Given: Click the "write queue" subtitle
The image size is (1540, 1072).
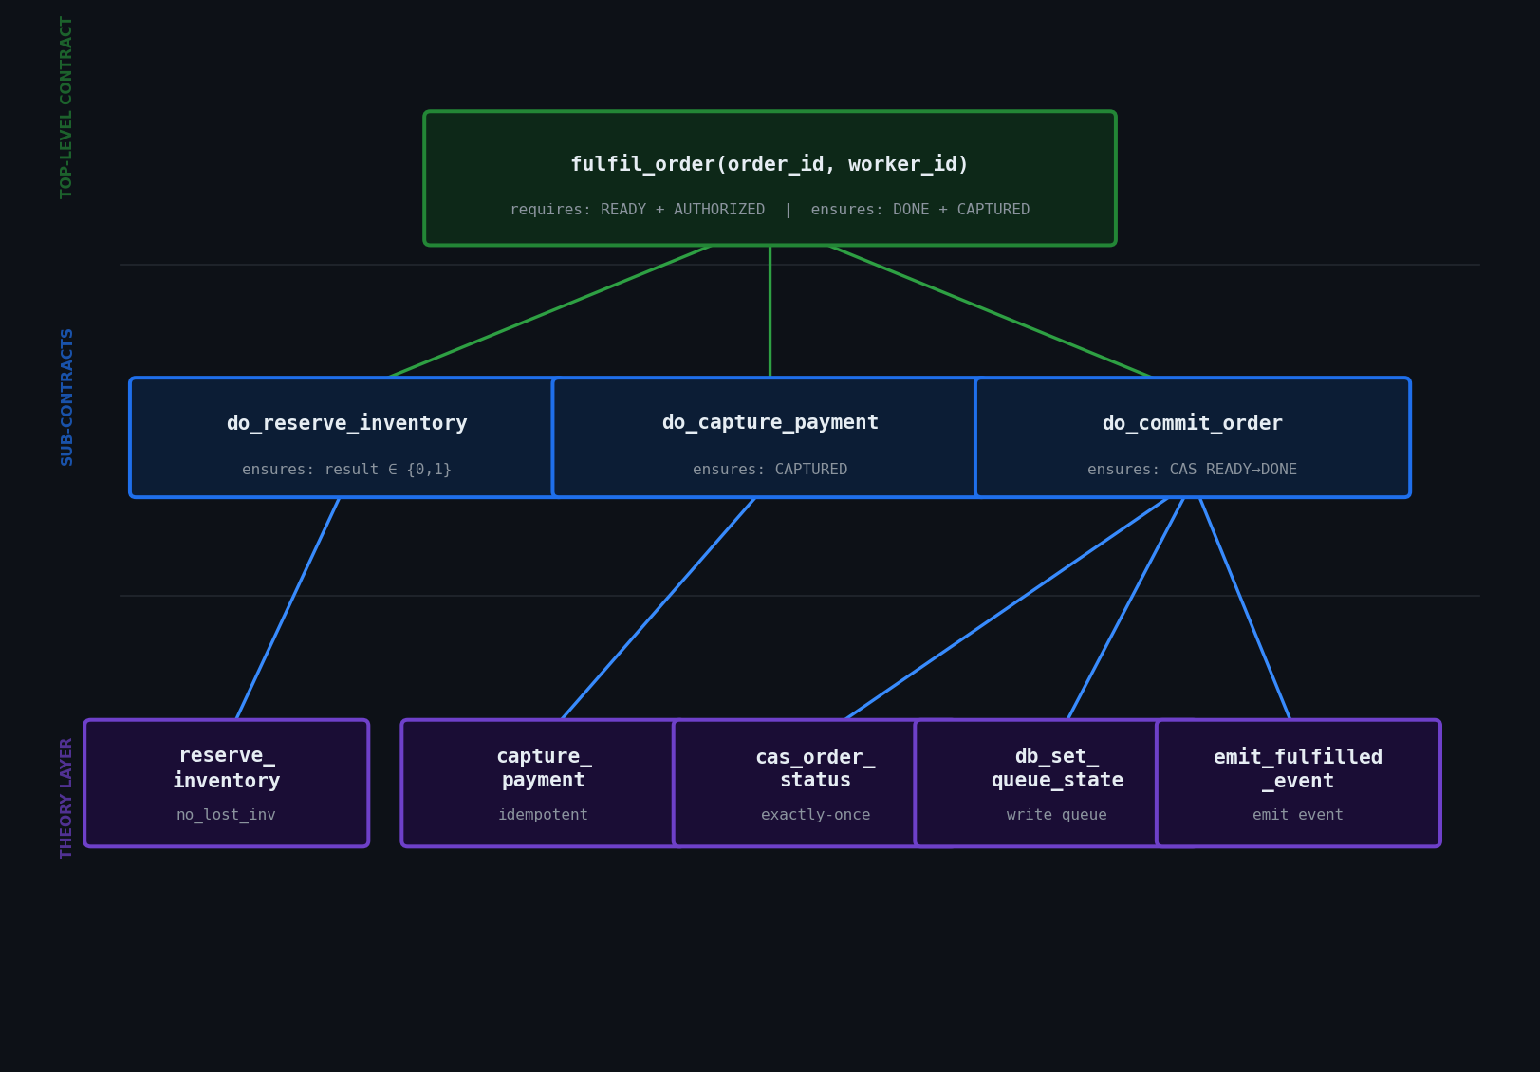Looking at the screenshot, I should coord(1056,815).
